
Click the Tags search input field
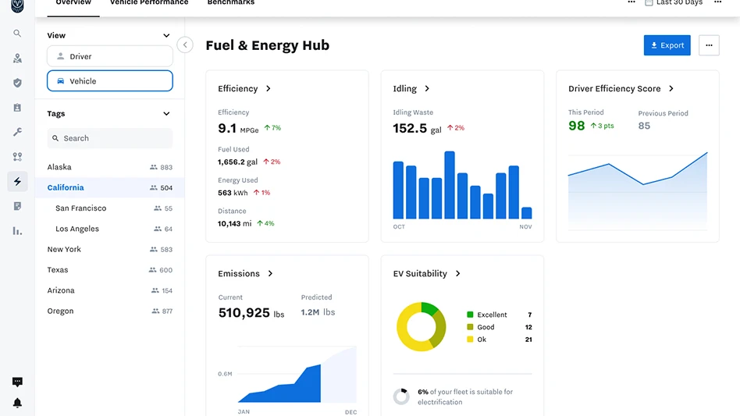pos(109,138)
